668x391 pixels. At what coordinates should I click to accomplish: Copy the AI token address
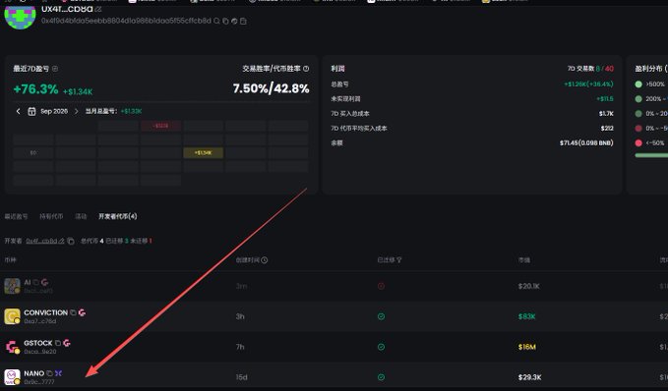coord(36,282)
